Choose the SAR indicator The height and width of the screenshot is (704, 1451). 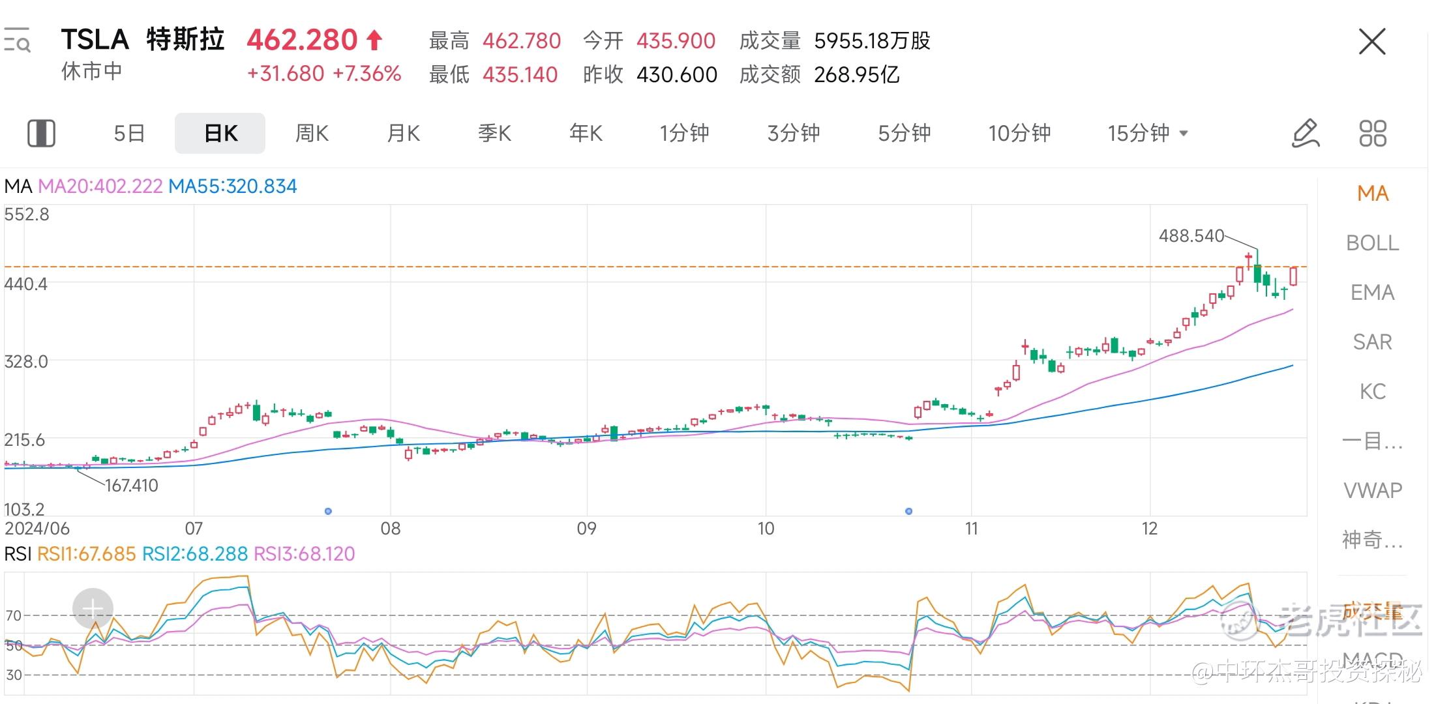(1373, 342)
